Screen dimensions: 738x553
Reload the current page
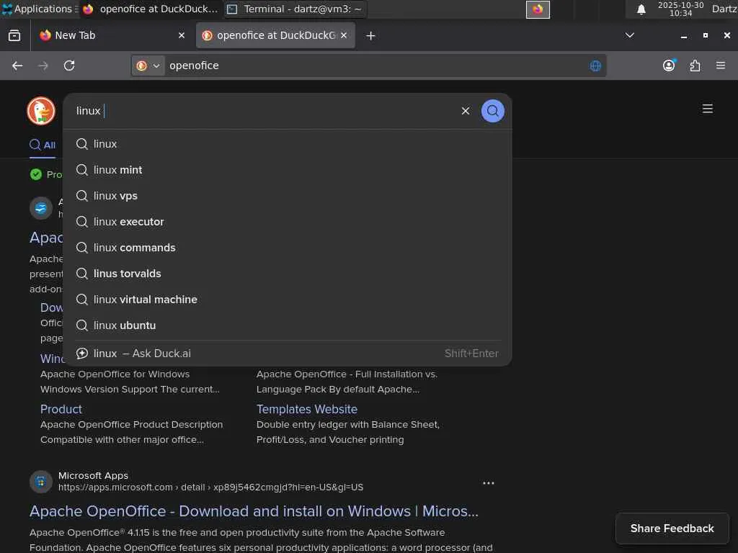click(x=69, y=66)
